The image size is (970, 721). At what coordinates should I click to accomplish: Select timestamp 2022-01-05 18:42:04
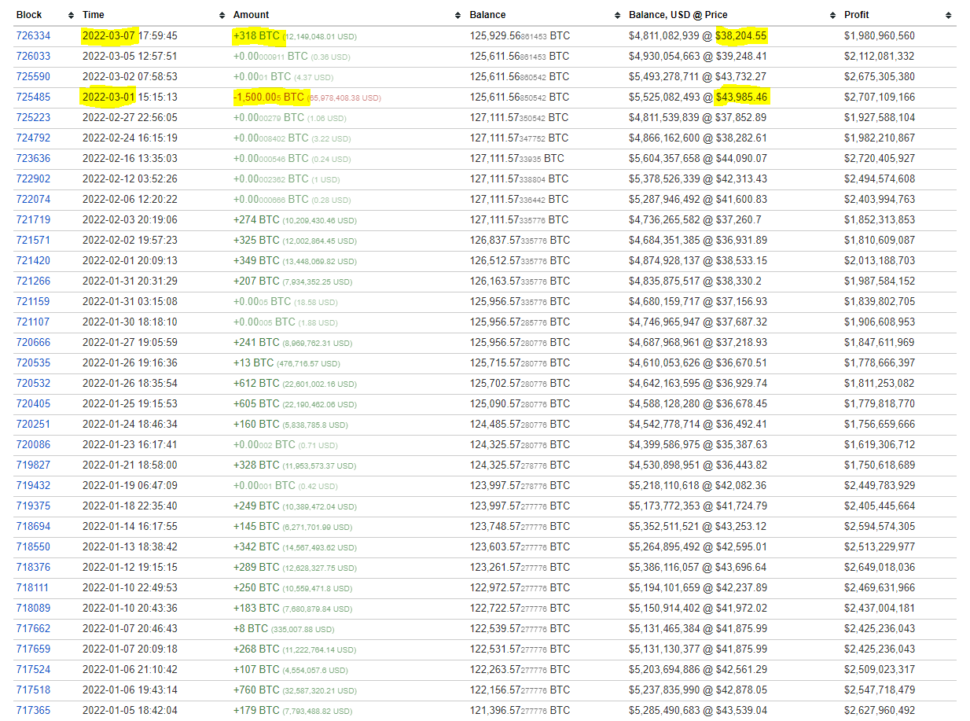point(130,711)
